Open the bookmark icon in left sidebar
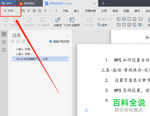This screenshot has height=116, width=150. (x=4, y=50)
